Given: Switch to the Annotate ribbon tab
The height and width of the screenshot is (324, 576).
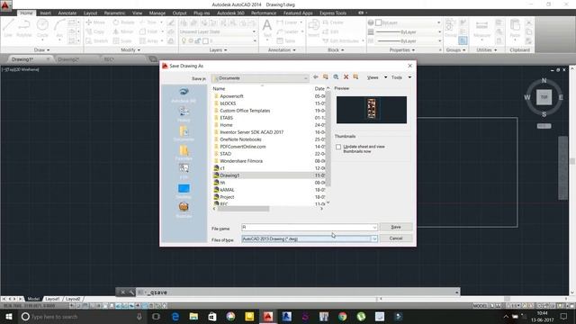Looking at the screenshot, I should click(x=67, y=13).
